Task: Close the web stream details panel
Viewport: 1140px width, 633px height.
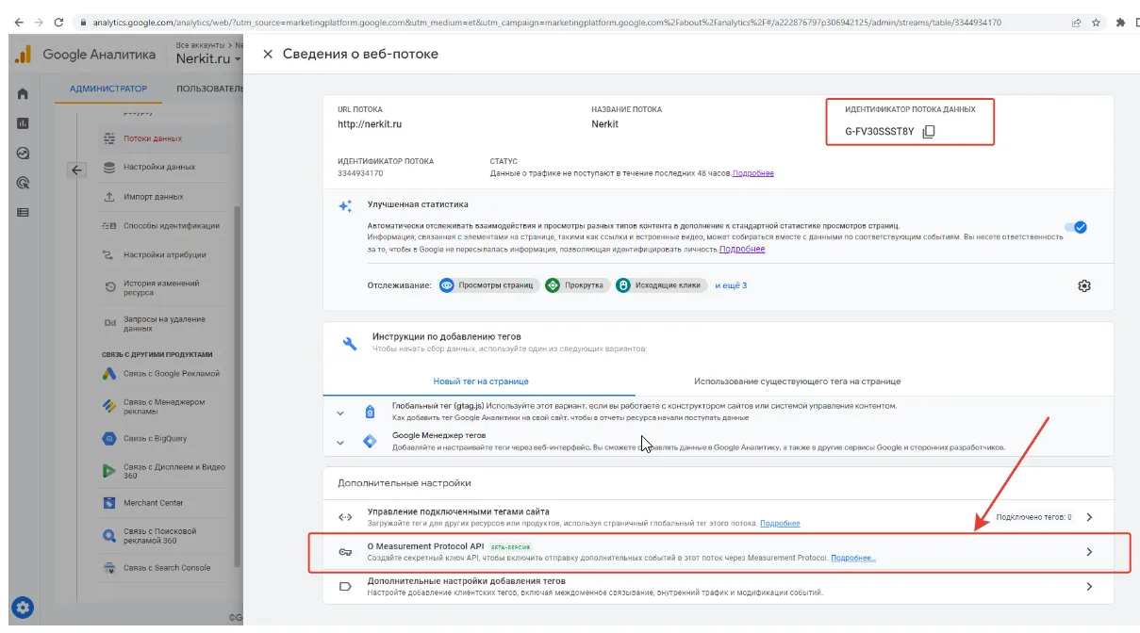Action: click(x=268, y=55)
